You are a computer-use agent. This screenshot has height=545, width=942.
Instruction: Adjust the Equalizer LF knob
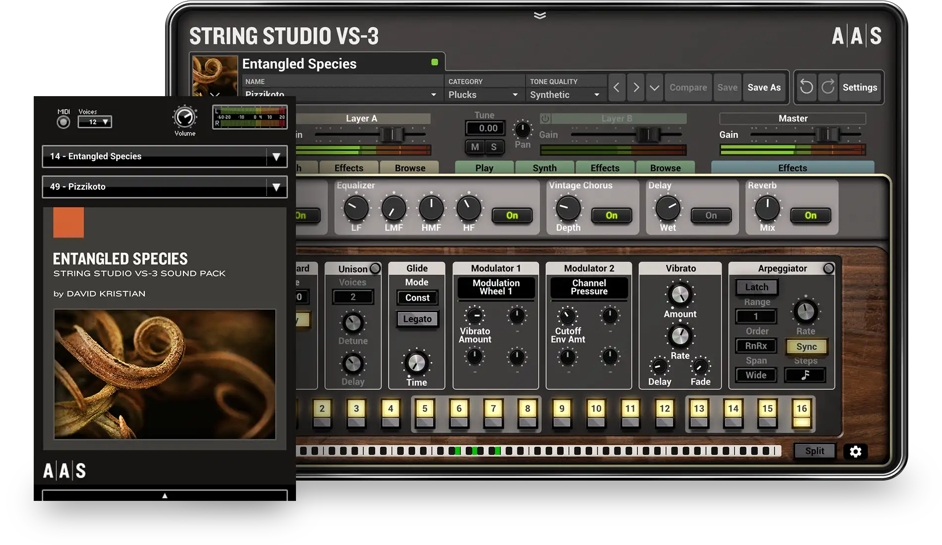[x=356, y=209]
